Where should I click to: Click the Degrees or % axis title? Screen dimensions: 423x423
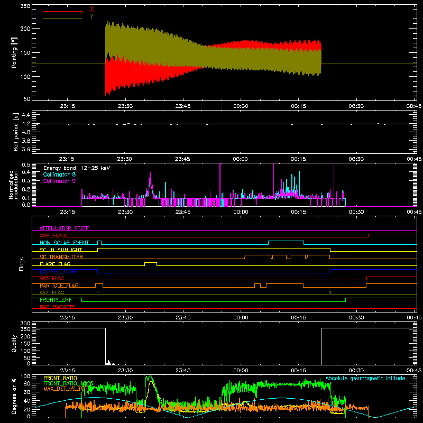14,396
